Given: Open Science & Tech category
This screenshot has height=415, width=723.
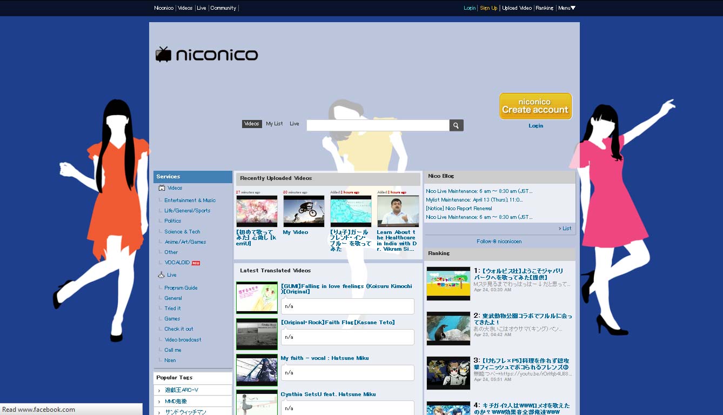Looking at the screenshot, I should pyautogui.click(x=182, y=232).
